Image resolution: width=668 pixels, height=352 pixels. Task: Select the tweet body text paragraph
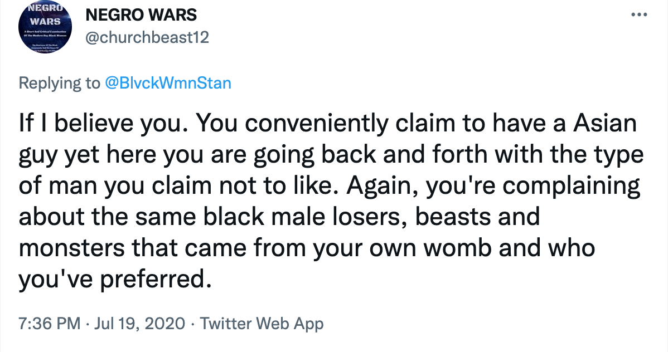[x=331, y=201]
